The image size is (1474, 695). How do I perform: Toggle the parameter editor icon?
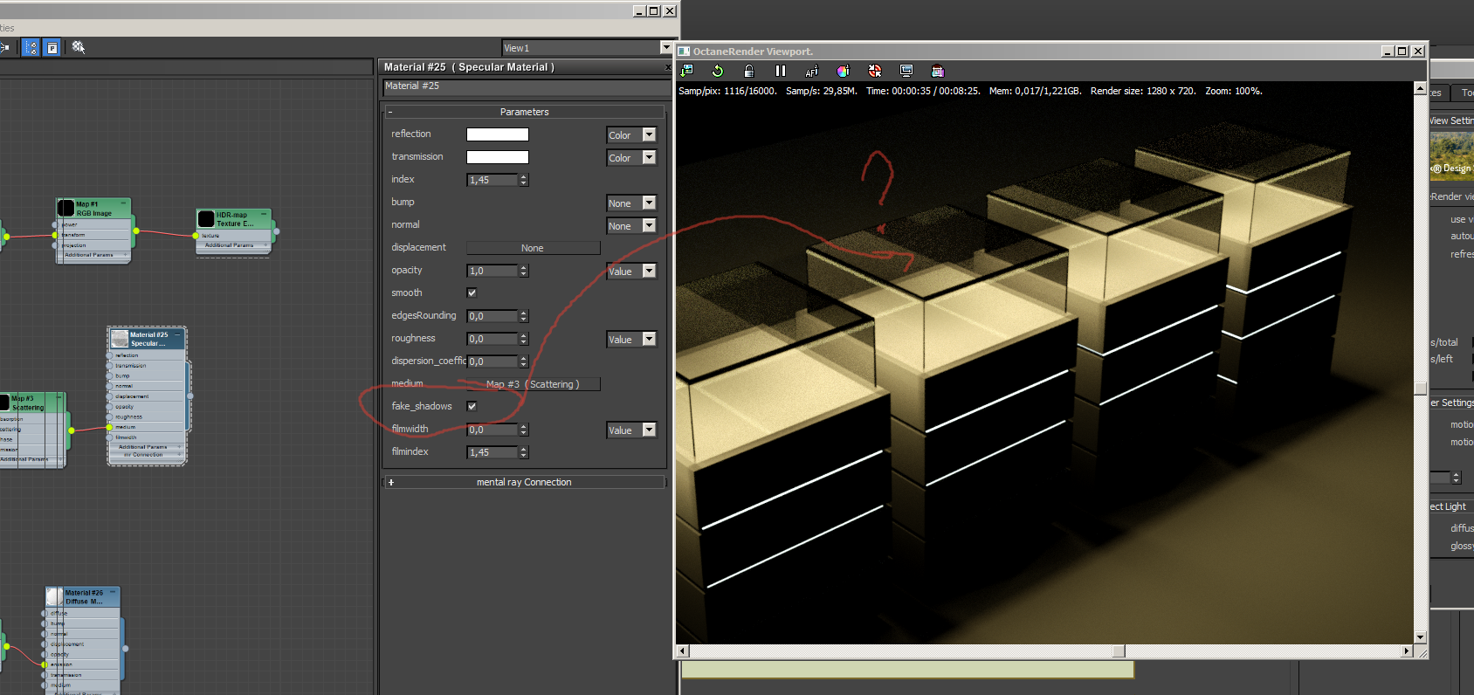click(52, 47)
